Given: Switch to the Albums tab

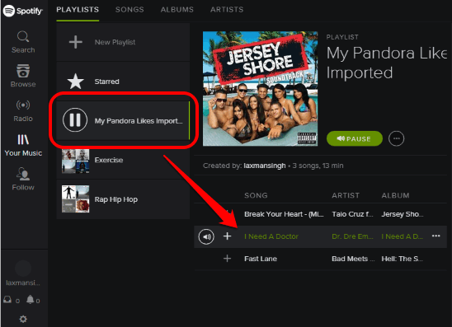Looking at the screenshot, I should click(x=177, y=10).
